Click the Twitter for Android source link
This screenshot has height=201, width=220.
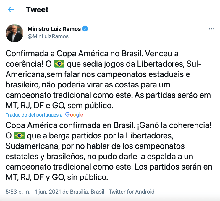pos(132,192)
